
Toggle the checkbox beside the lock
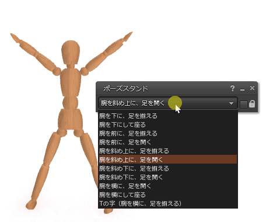point(244,105)
